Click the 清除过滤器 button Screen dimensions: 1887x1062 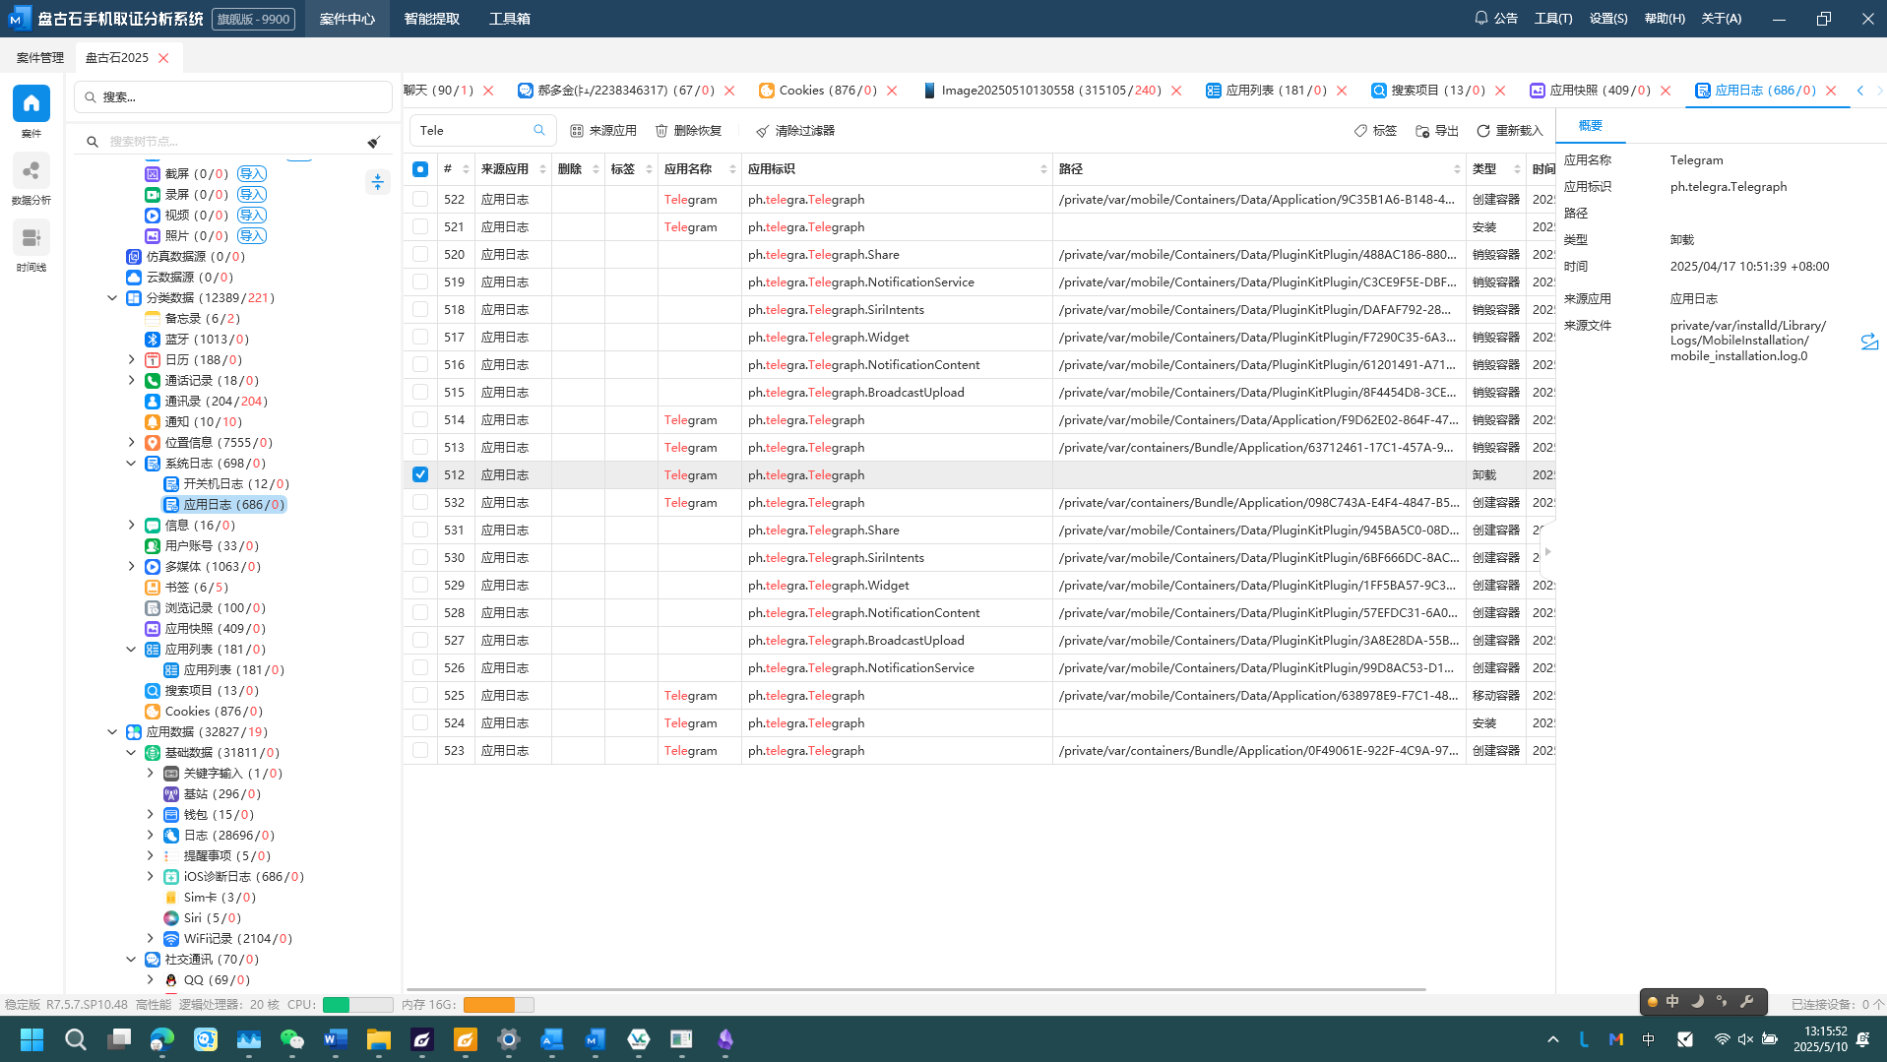click(x=795, y=131)
